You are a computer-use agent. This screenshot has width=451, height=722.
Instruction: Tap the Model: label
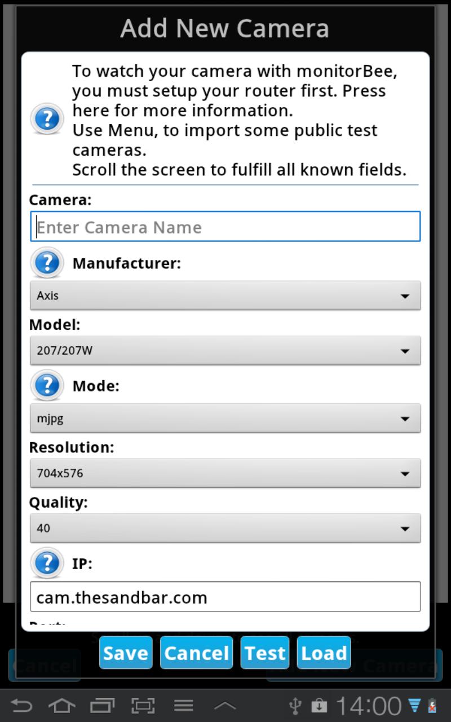coord(55,324)
